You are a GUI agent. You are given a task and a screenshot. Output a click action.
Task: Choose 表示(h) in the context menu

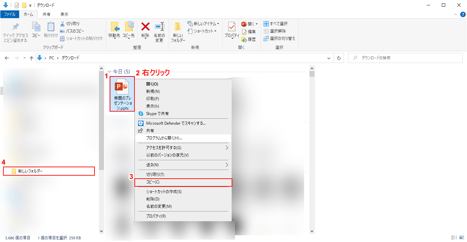(x=183, y=106)
